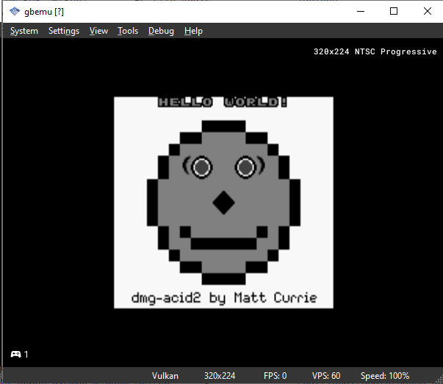
Task: Click the smiley face's right eye
Action: pos(245,167)
